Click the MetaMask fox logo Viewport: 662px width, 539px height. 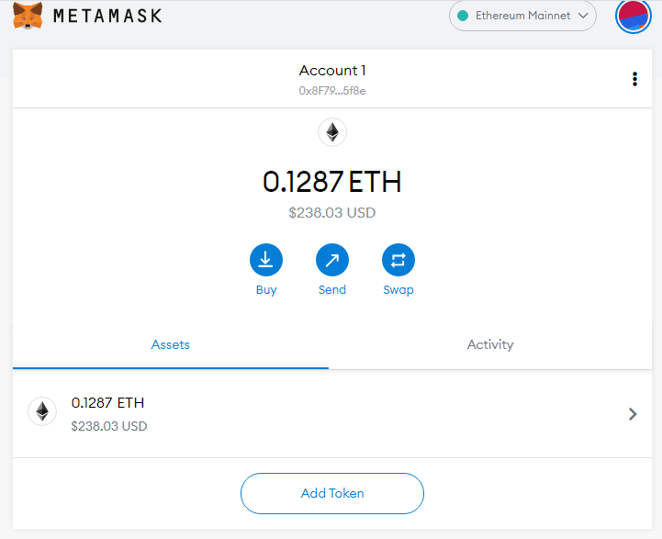[28, 16]
